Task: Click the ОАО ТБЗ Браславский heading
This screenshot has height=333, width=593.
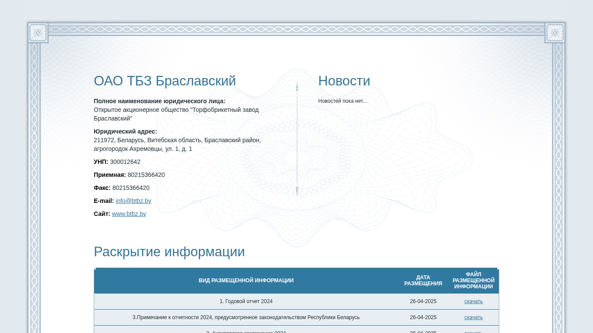Action: click(165, 81)
